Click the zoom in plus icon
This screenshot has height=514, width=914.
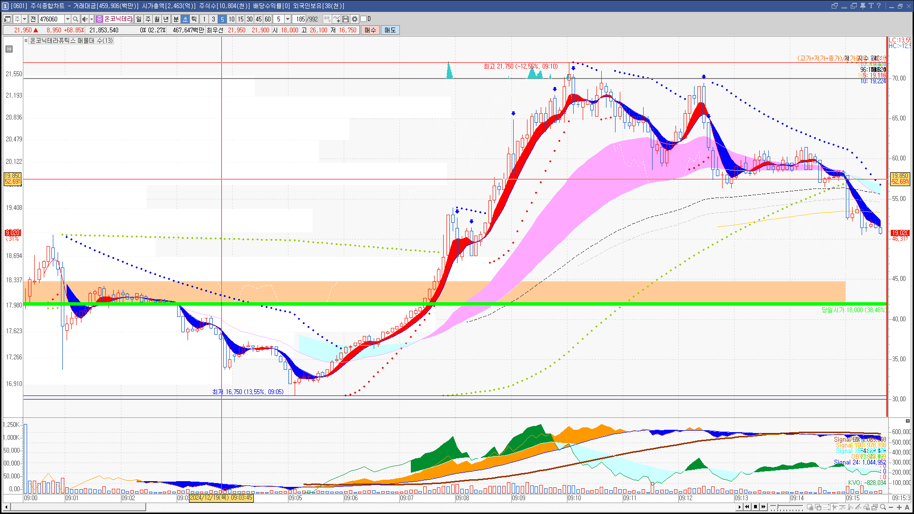pyautogui.click(x=899, y=507)
